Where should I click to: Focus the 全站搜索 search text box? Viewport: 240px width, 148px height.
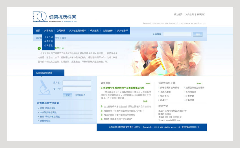coord(177,34)
